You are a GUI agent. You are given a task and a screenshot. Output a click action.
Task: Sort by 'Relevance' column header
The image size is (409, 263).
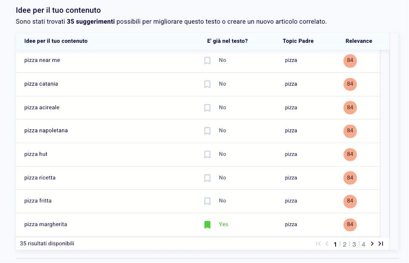click(x=359, y=41)
